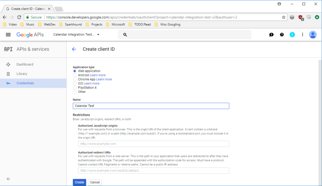Click the Dashboard sidebar icon

click(8, 65)
